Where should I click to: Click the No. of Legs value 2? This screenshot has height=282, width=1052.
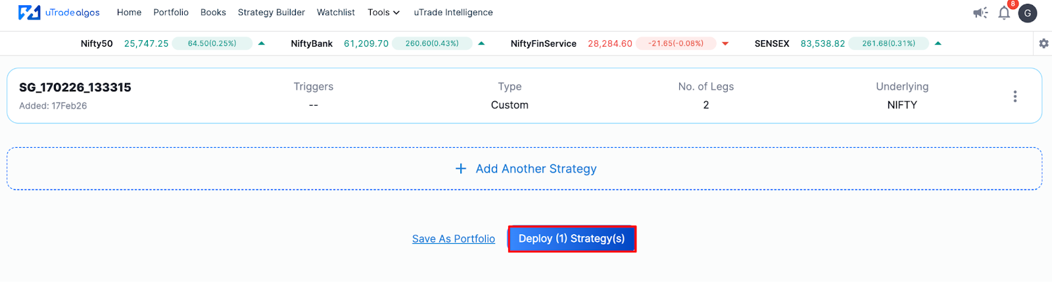pos(706,105)
